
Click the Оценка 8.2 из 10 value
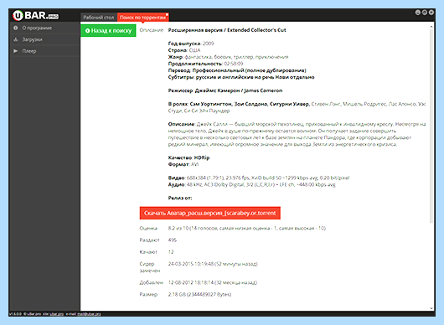(x=247, y=228)
